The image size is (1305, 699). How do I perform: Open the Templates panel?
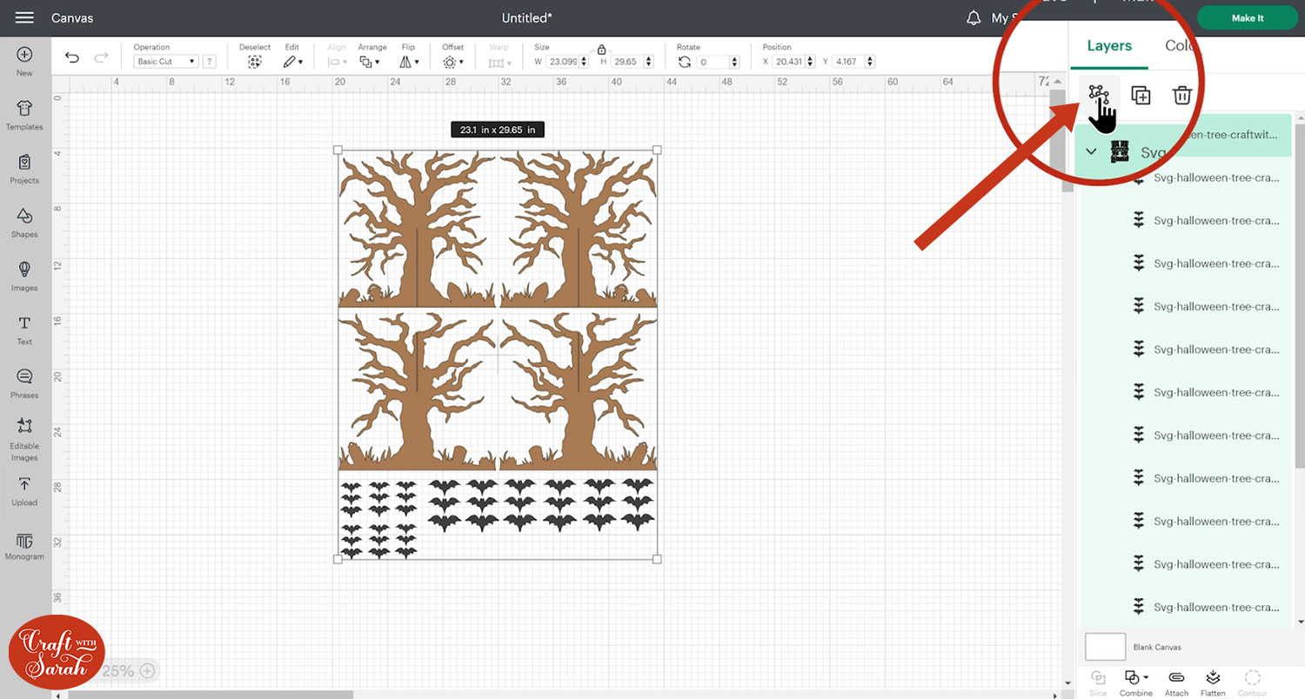click(24, 114)
